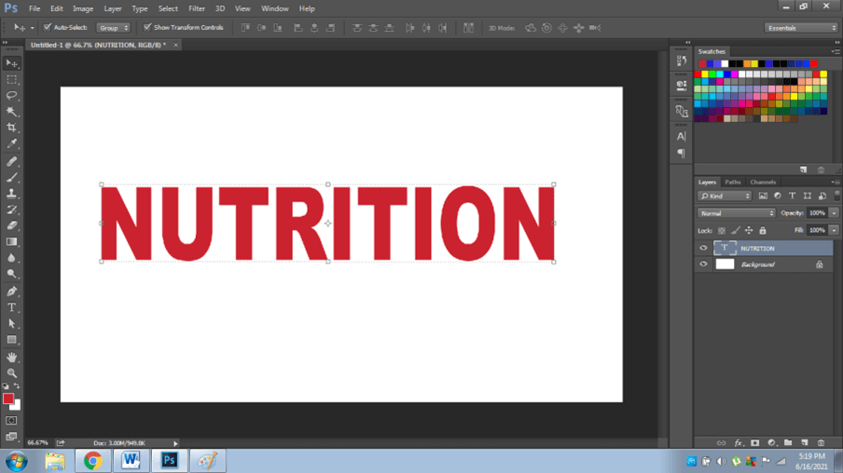Select the Rectangle shape tool
This screenshot has height=473, width=843.
click(12, 339)
